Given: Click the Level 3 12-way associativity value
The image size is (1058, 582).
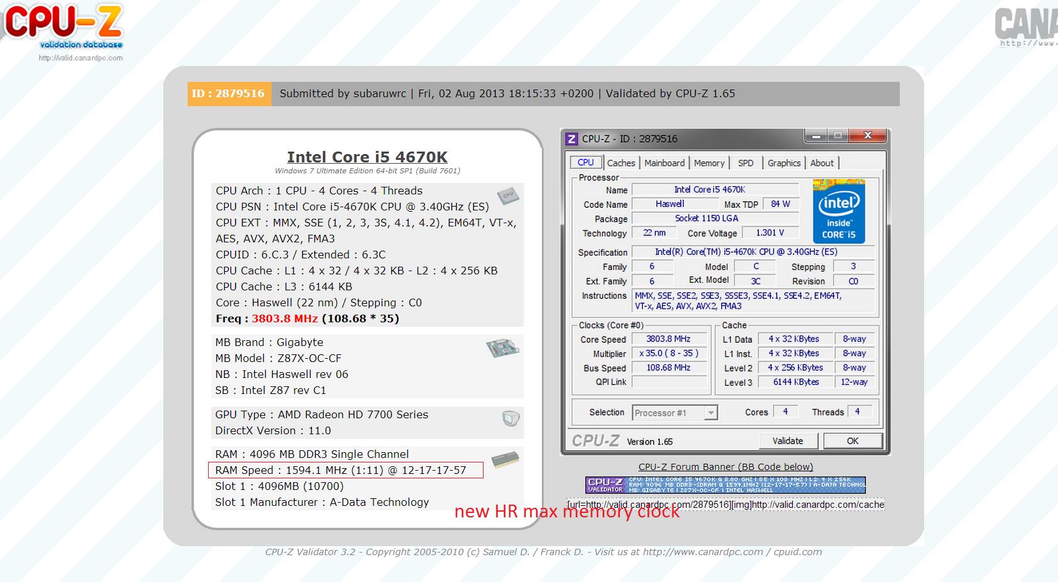Looking at the screenshot, I should click(x=854, y=382).
